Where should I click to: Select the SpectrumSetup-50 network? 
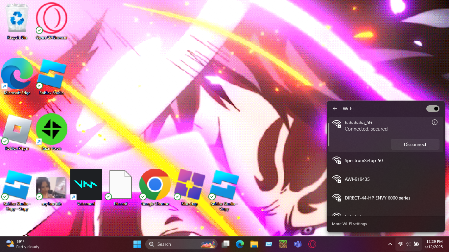pyautogui.click(x=386, y=160)
